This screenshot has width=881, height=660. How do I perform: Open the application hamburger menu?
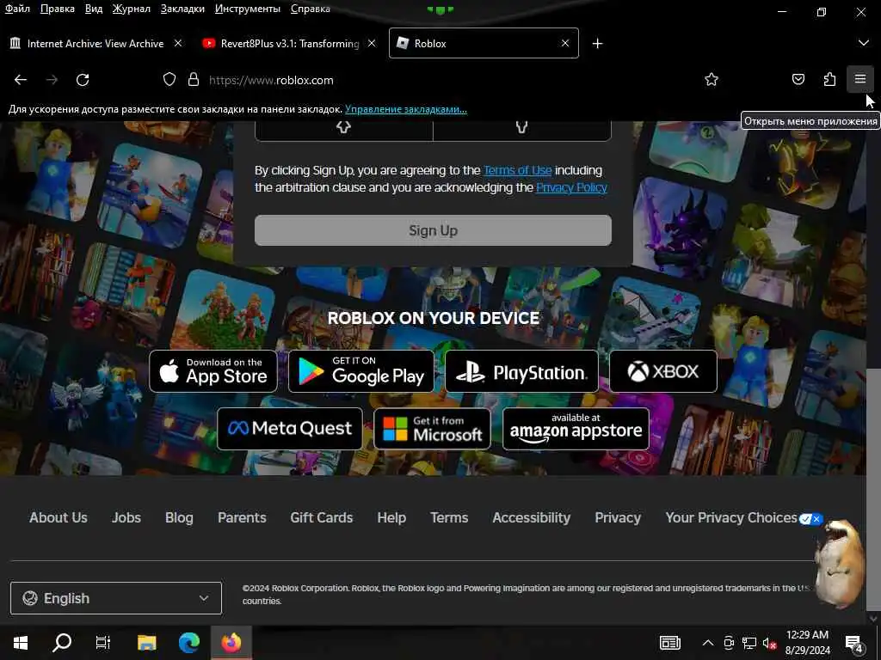point(860,80)
